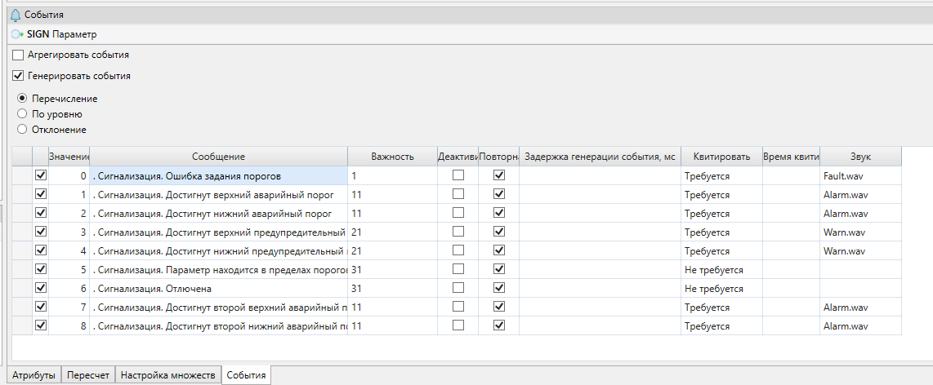Viewport: 933px width, 385px height.
Task: Switch to the Атрибуты tab
Action: pyautogui.click(x=33, y=375)
